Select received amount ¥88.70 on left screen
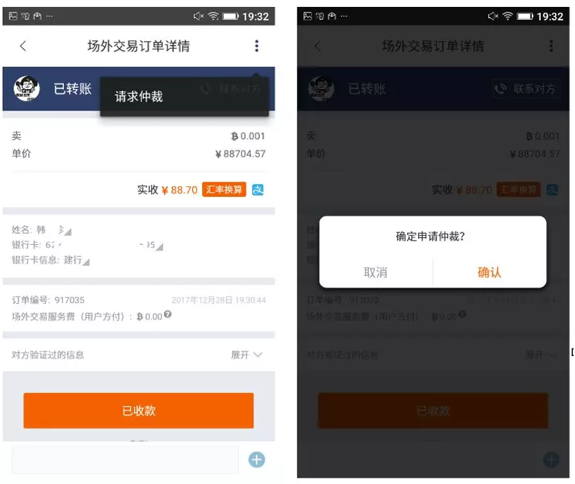 (x=180, y=190)
